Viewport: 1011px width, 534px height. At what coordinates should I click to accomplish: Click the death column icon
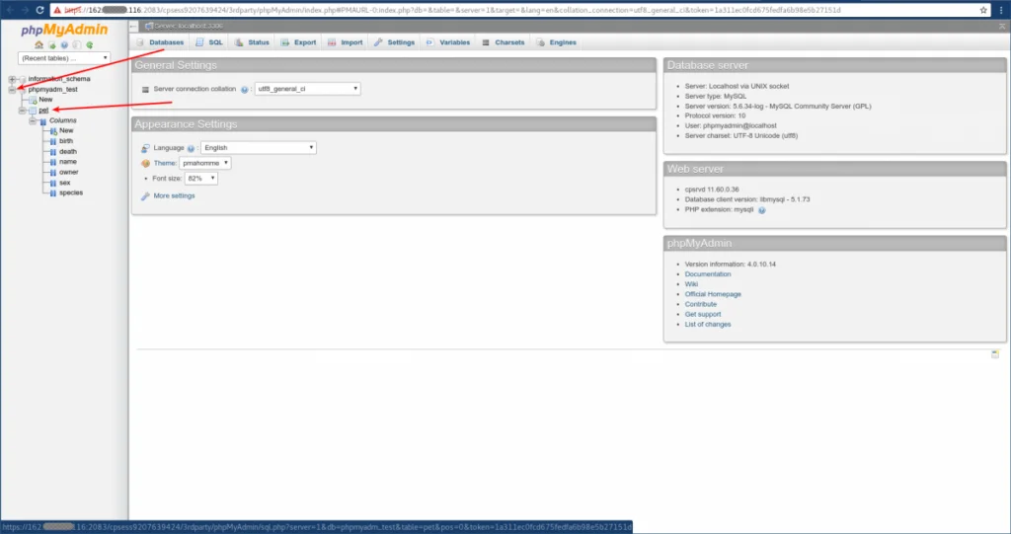click(x=53, y=152)
